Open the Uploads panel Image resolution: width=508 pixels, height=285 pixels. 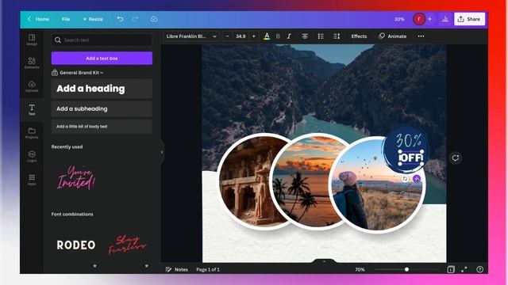click(x=32, y=86)
